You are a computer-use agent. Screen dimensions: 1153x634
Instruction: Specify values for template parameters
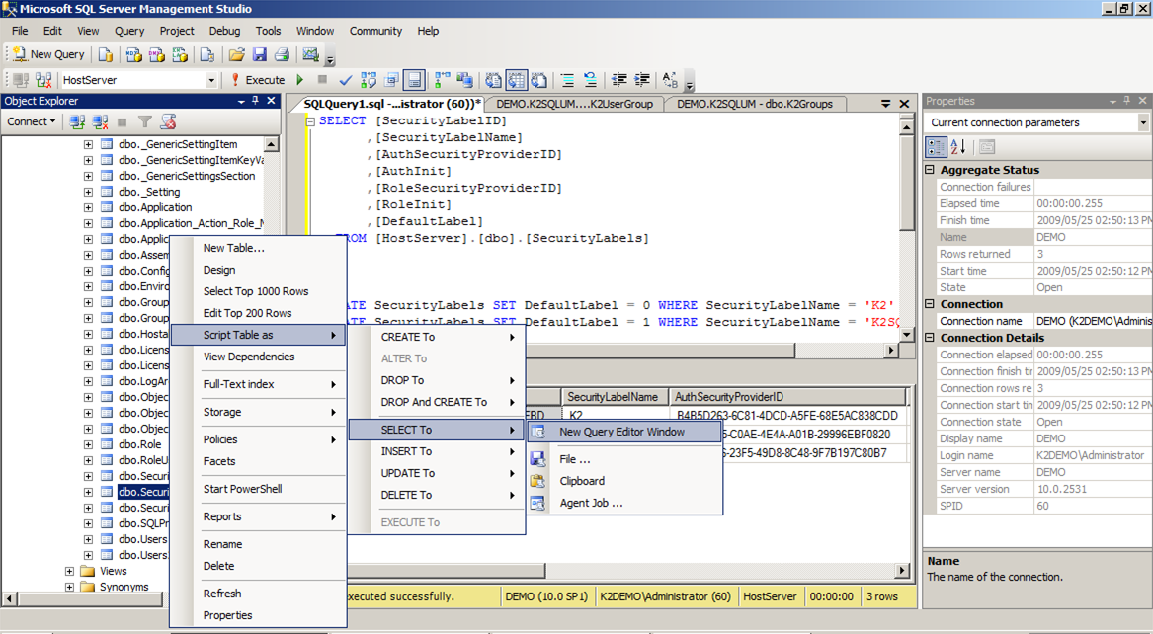[670, 79]
